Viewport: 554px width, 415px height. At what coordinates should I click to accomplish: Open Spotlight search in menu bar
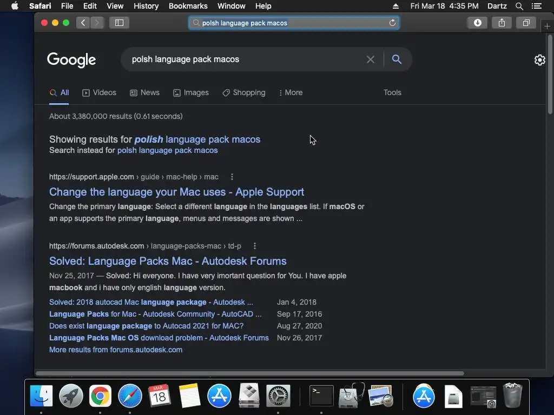[x=519, y=6]
